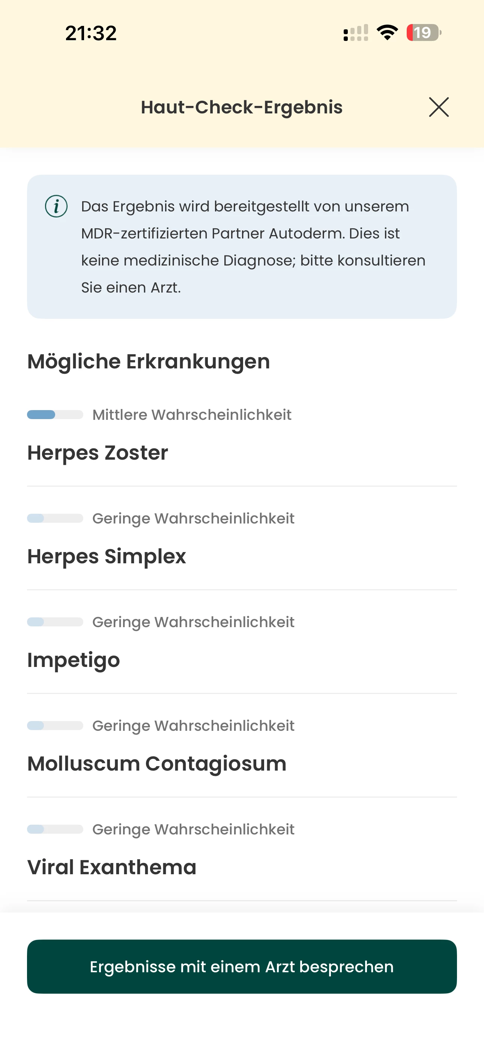The image size is (484, 1050).
Task: Click the Geringe Wahrscheinlichkeit label above Impetigo
Action: coord(194,622)
